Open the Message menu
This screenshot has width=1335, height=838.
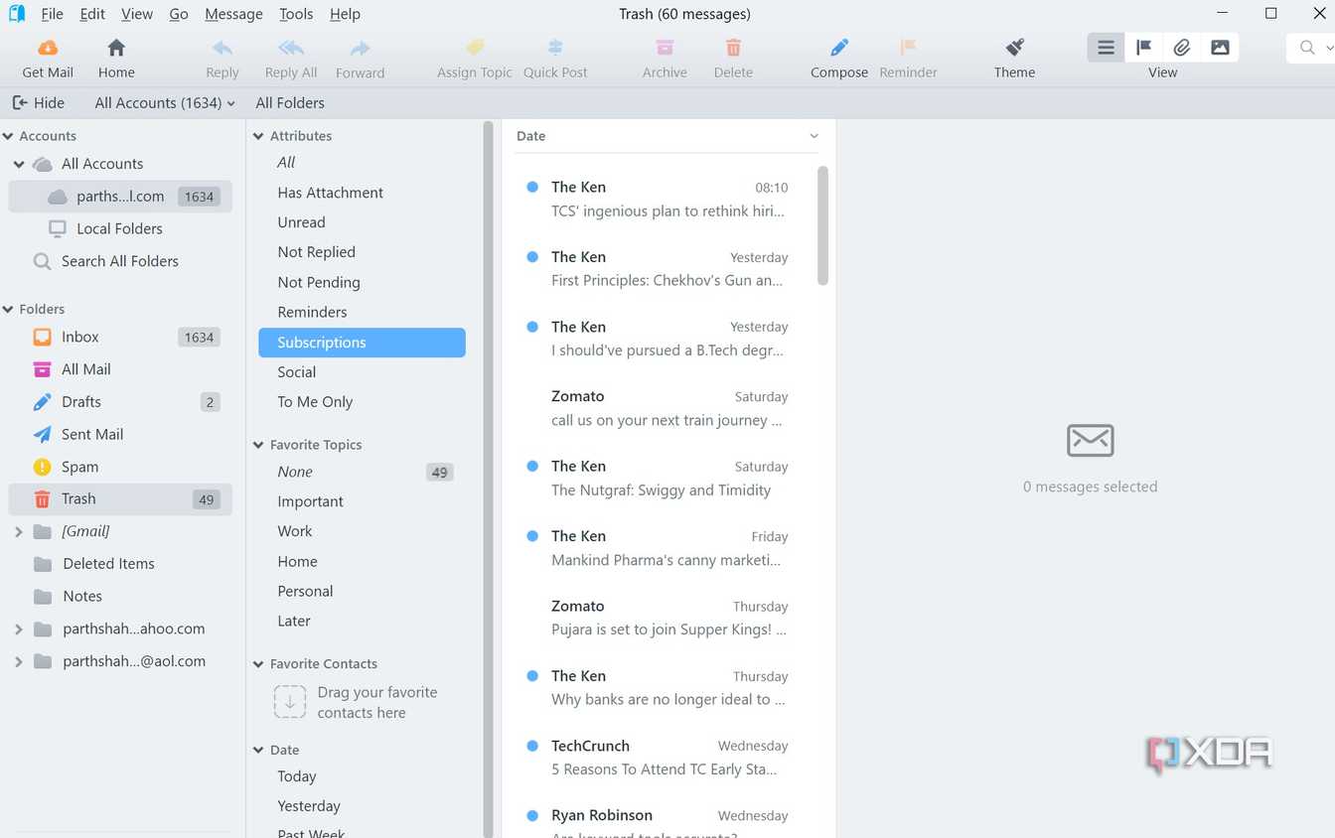(x=233, y=14)
